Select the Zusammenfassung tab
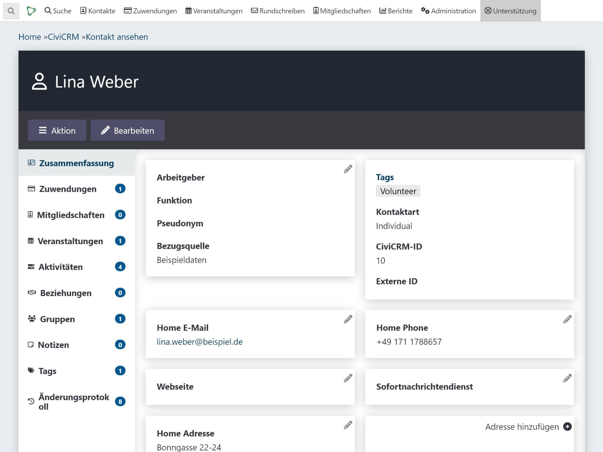 click(x=76, y=163)
